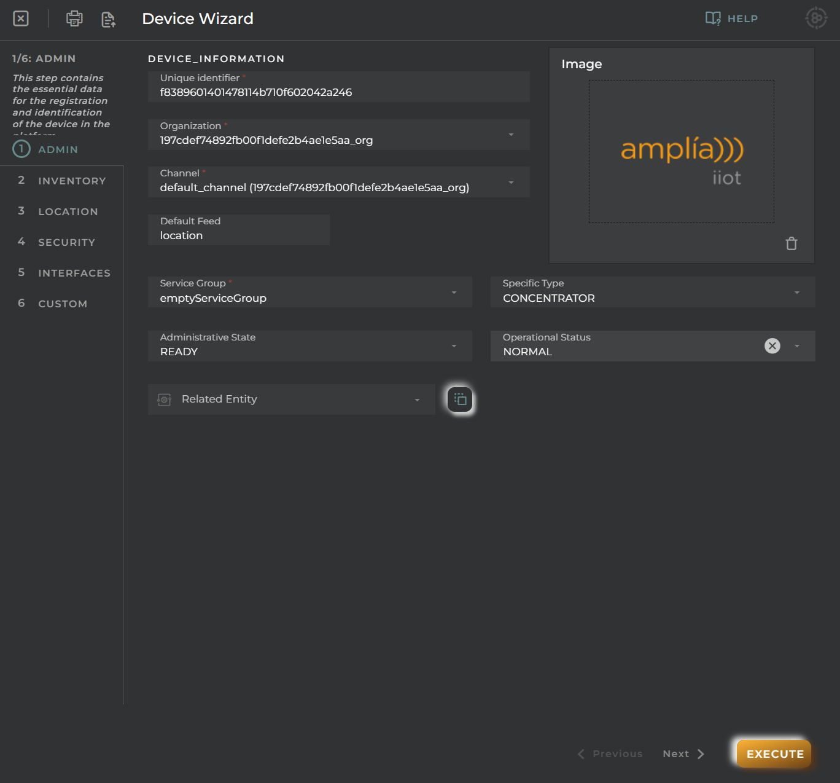This screenshot has height=783, width=840.
Task: Expand the Channel dropdown
Action: 511,183
